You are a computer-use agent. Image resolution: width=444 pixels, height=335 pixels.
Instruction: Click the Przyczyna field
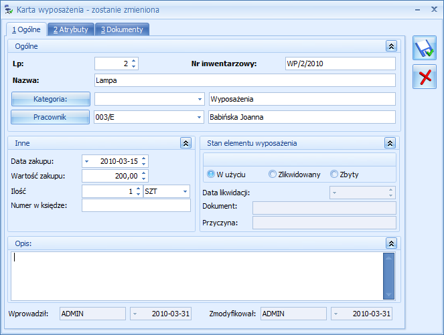point(324,223)
